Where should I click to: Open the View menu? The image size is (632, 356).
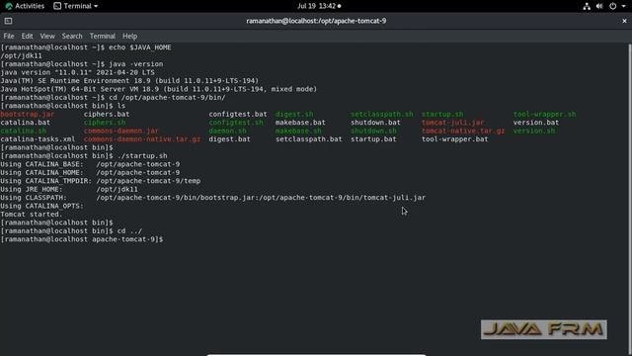[x=47, y=36]
